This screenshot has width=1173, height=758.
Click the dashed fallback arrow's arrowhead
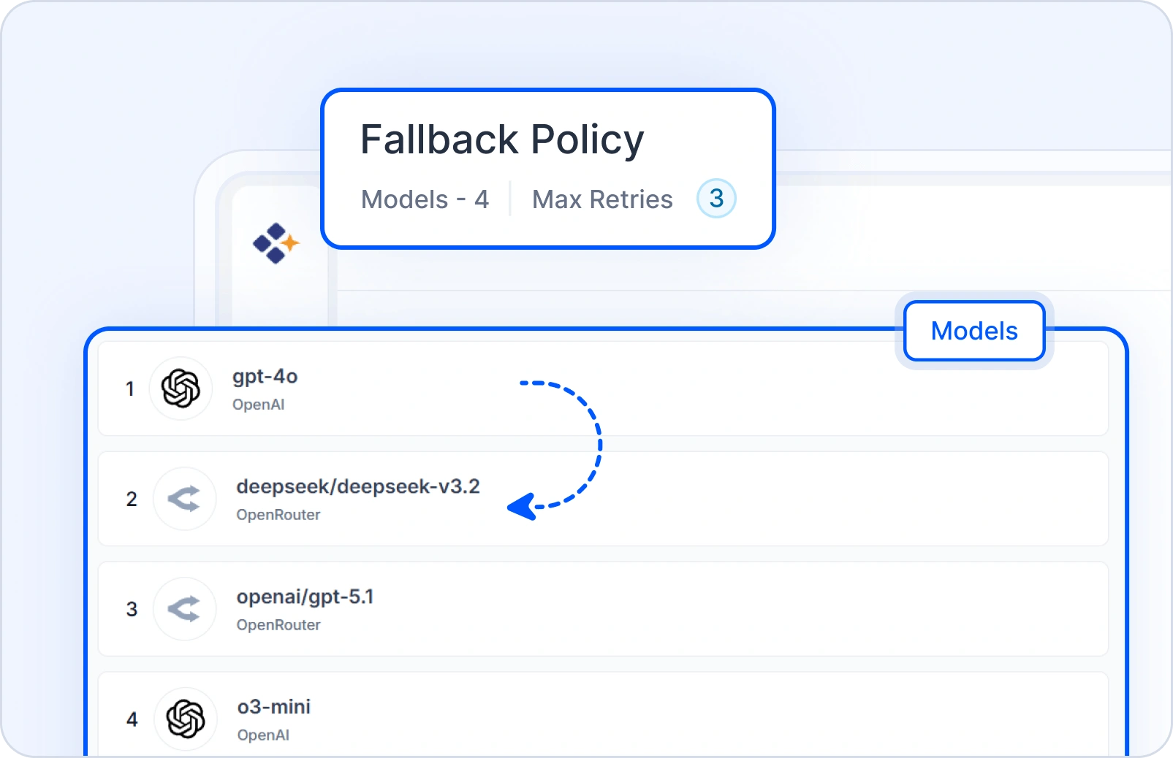(x=522, y=506)
